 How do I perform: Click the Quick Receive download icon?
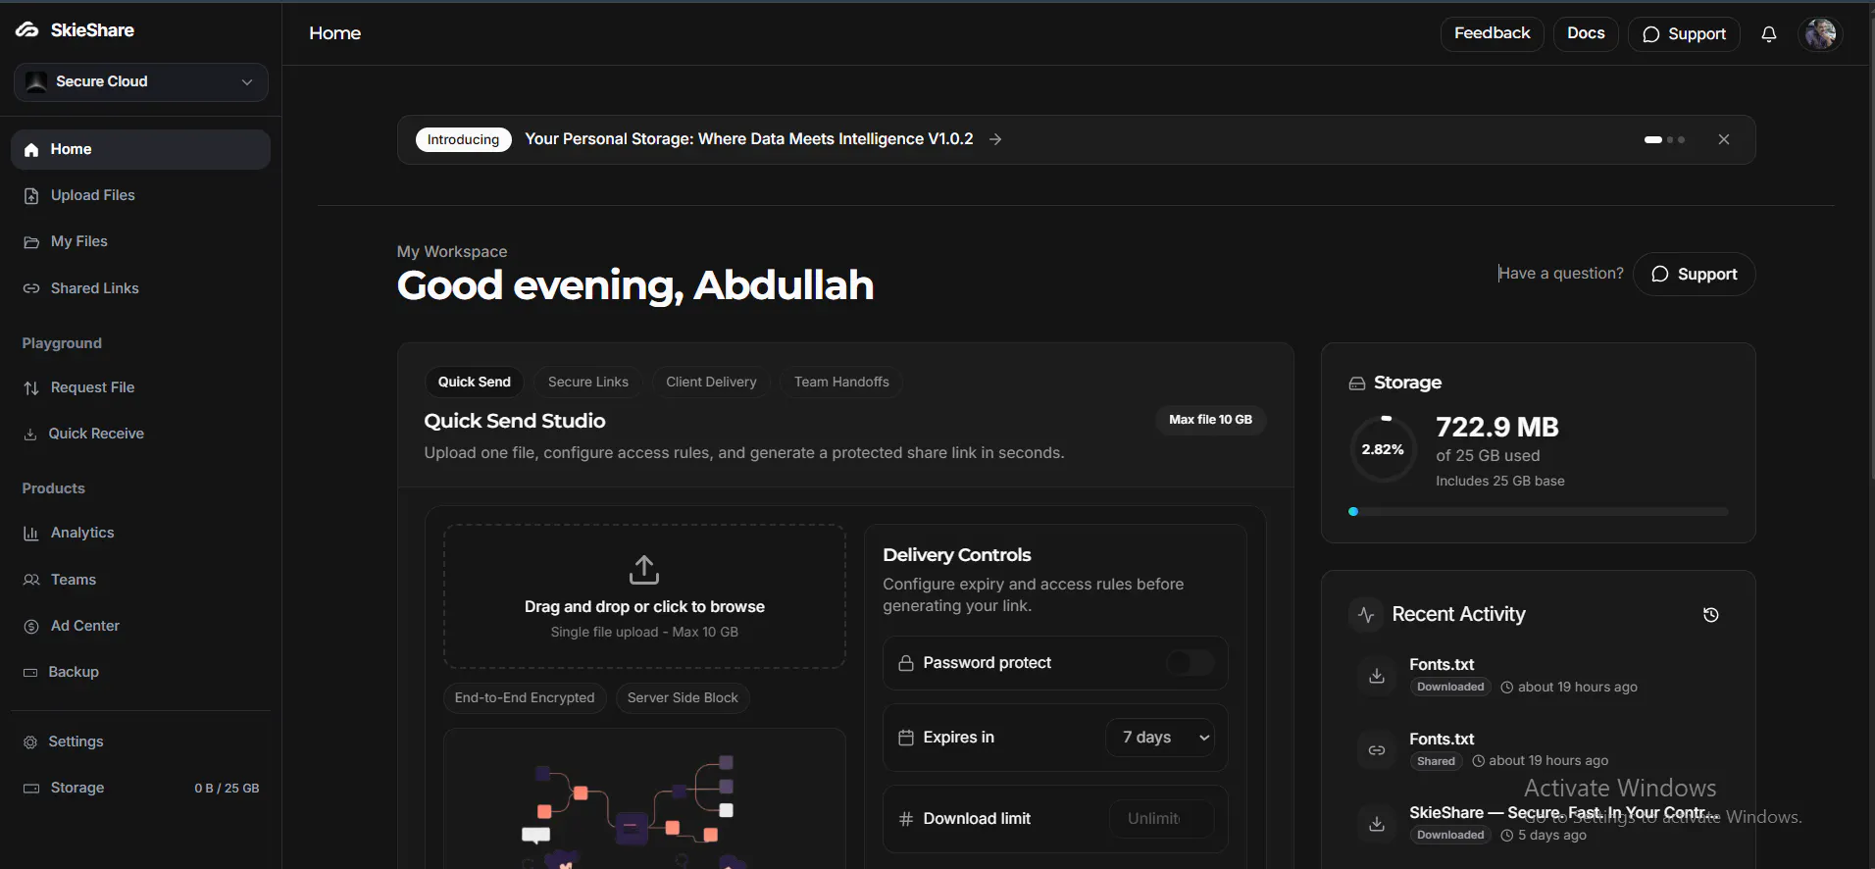[x=30, y=434]
